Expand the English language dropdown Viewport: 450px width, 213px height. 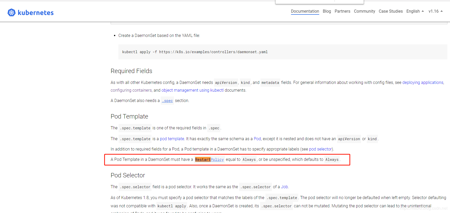click(x=415, y=11)
